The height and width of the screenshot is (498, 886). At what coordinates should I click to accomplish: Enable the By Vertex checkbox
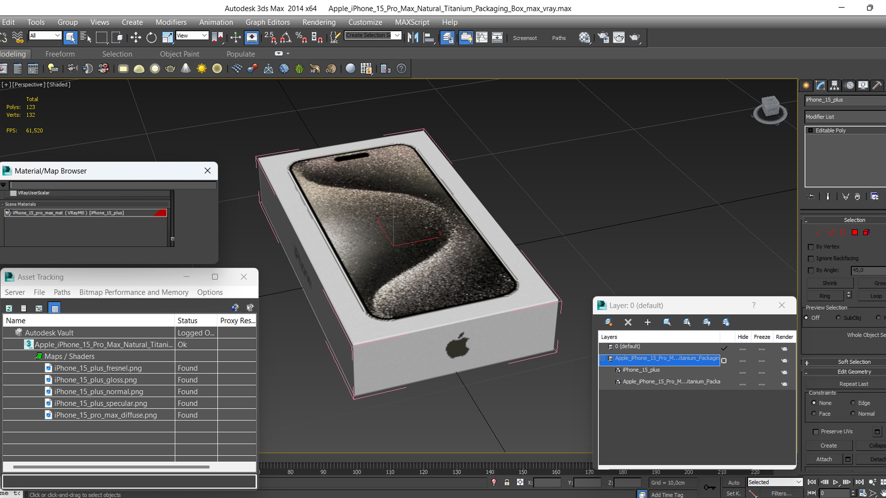coord(811,247)
